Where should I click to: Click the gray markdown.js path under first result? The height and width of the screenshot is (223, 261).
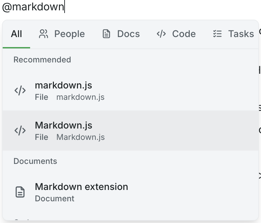[80, 97]
